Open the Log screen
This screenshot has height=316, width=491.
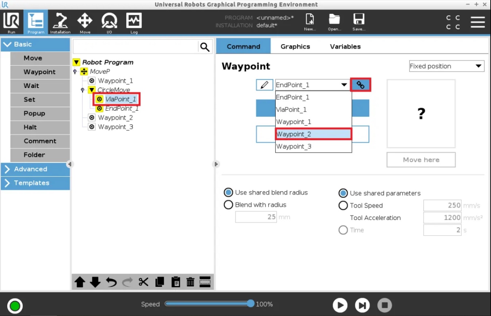click(134, 23)
